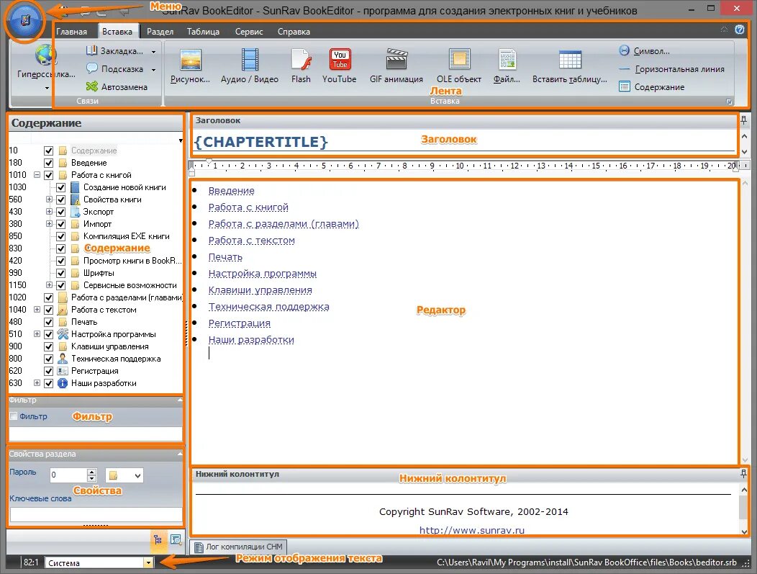The image size is (757, 574).
Task: Insert Горизонтальная линия
Action: 671,69
